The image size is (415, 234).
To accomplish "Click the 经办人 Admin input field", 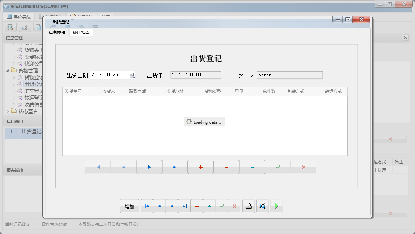I will click(x=290, y=75).
